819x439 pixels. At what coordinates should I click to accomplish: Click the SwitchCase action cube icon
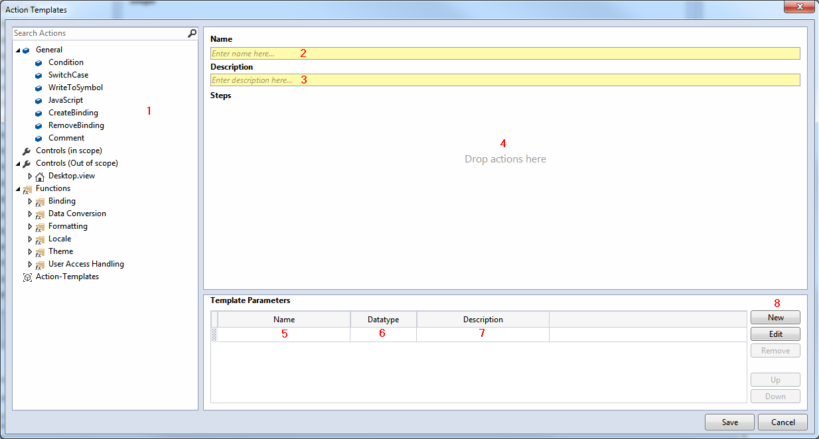pos(38,75)
